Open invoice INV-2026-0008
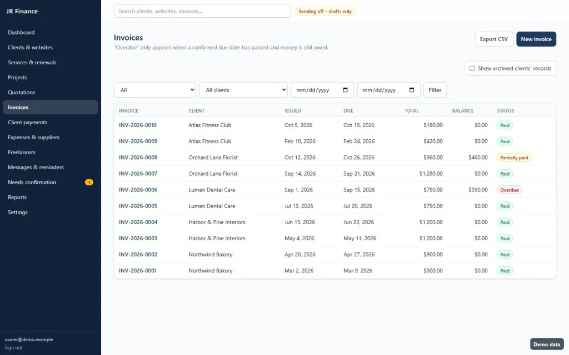The width and height of the screenshot is (569, 355). (x=138, y=158)
